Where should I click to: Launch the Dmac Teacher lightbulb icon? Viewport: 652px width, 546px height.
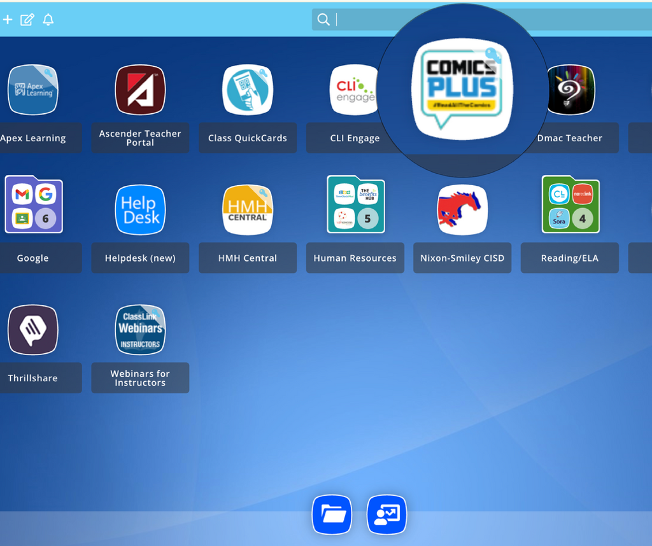click(570, 90)
